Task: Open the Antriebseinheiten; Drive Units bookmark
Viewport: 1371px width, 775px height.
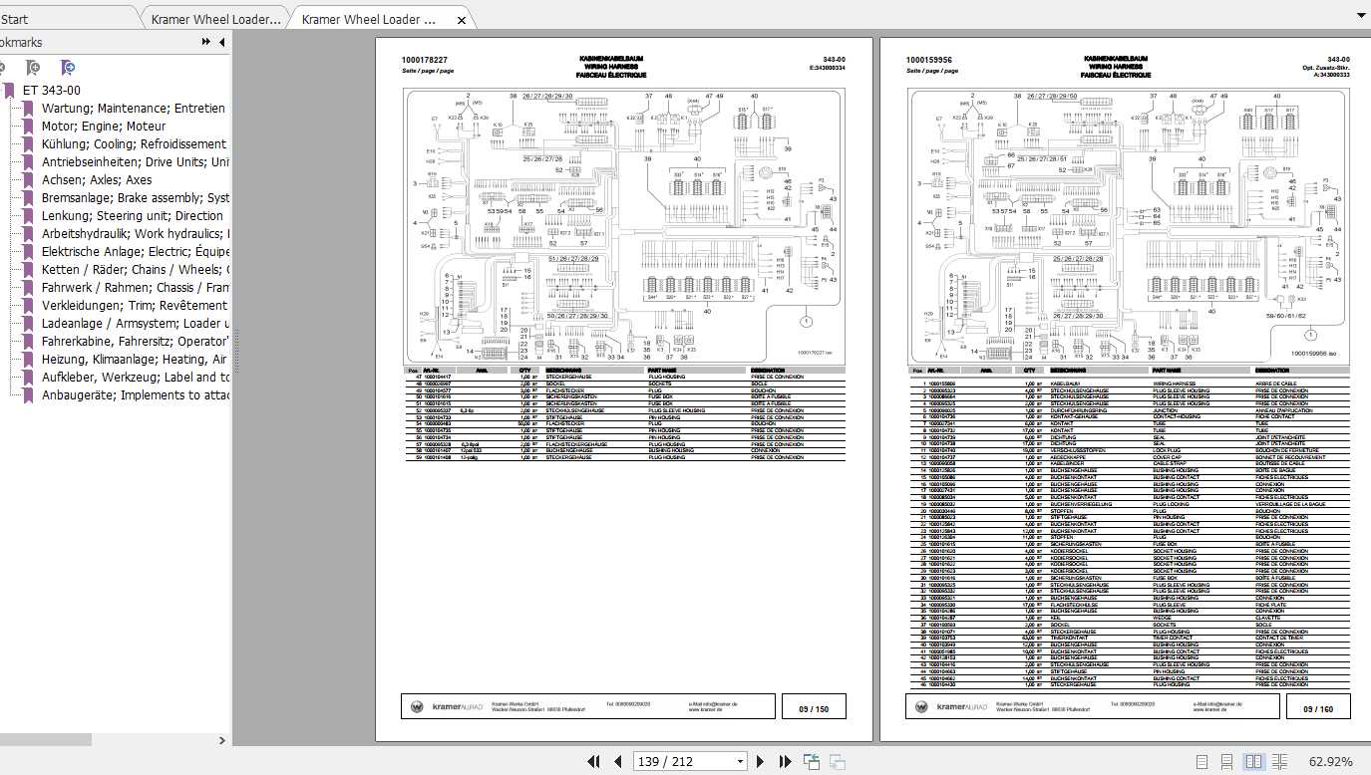Action: point(136,161)
